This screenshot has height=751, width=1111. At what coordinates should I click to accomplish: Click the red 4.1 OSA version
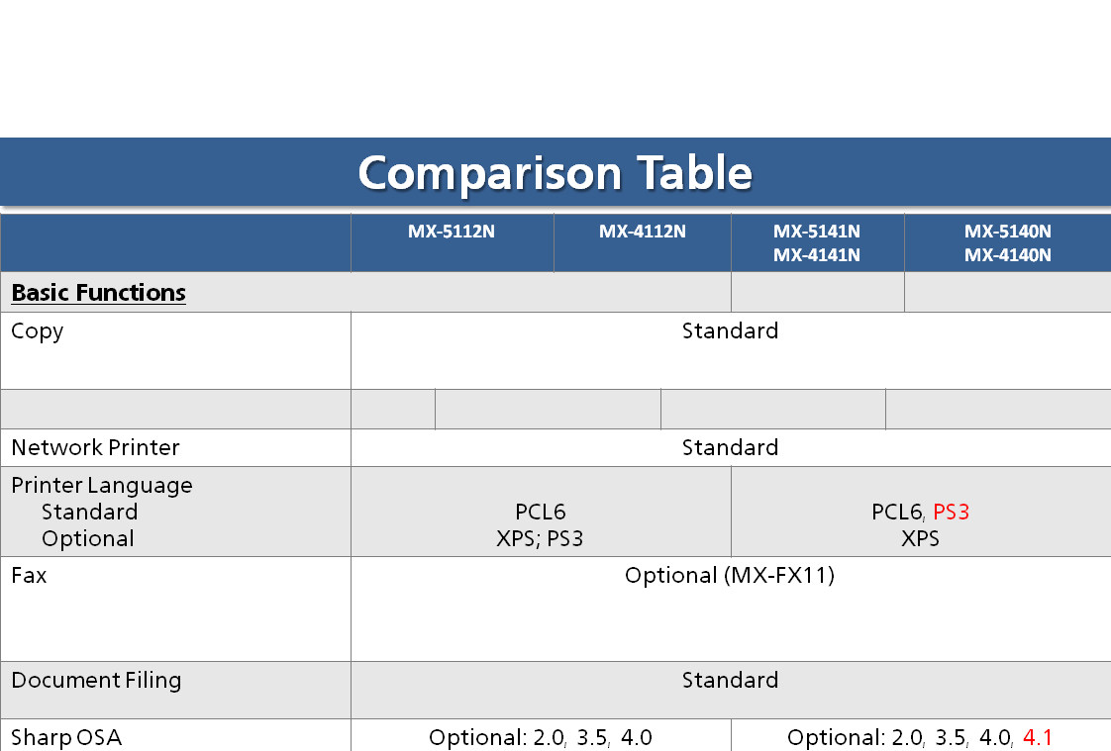coord(1038,737)
